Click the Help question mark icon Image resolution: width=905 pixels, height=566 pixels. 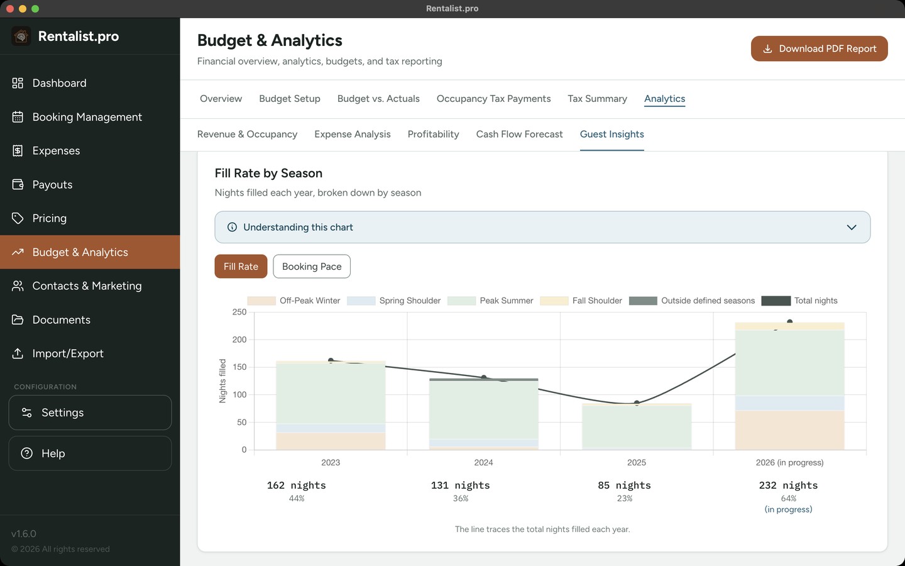tap(26, 453)
